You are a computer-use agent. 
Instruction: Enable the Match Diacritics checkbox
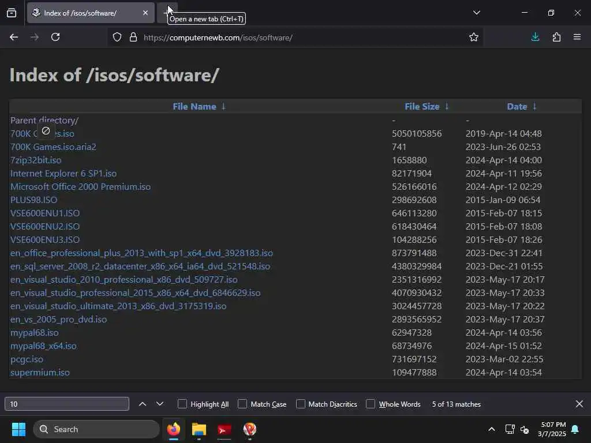[300, 404]
